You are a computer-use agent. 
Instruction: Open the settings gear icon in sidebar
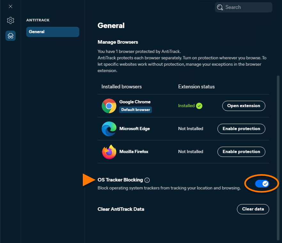(x=11, y=20)
